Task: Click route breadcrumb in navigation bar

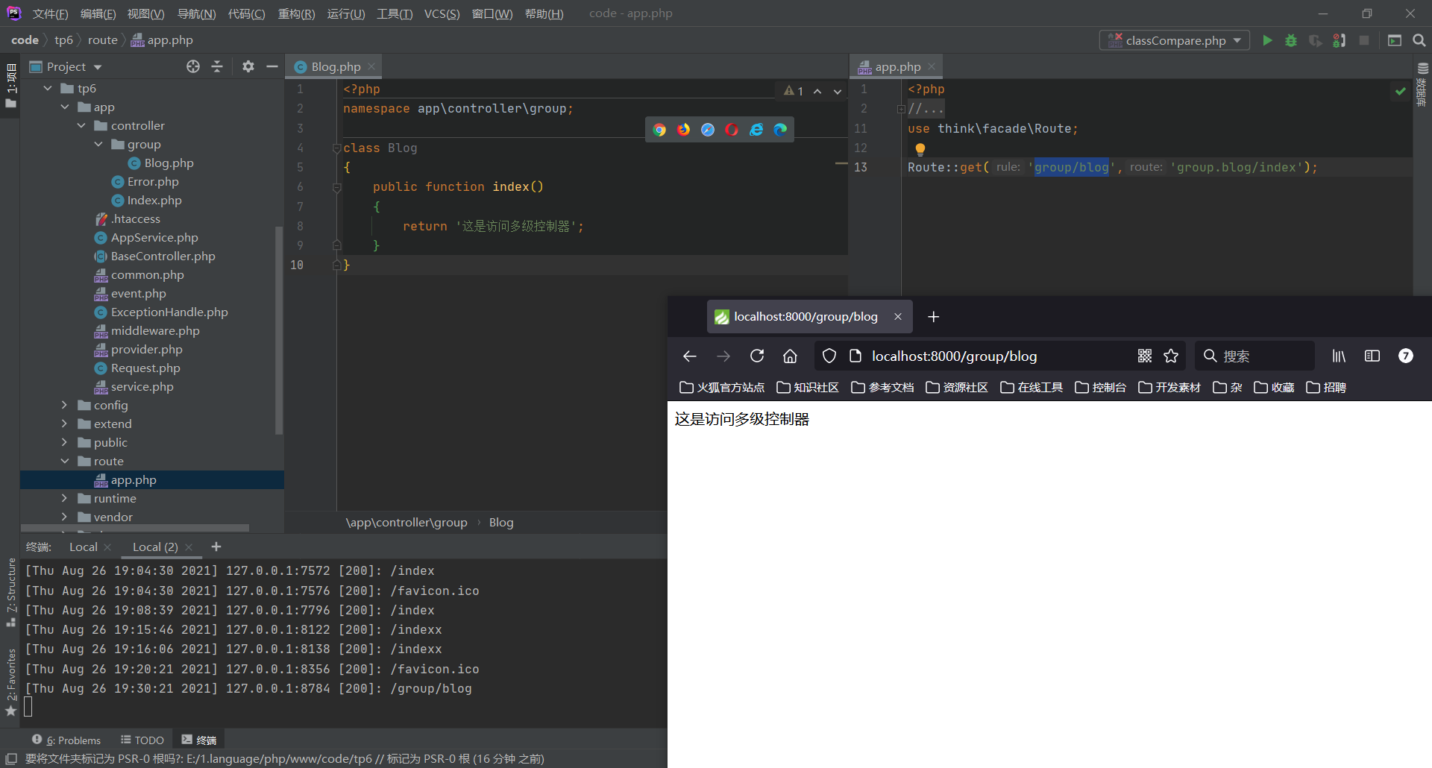Action: (102, 40)
